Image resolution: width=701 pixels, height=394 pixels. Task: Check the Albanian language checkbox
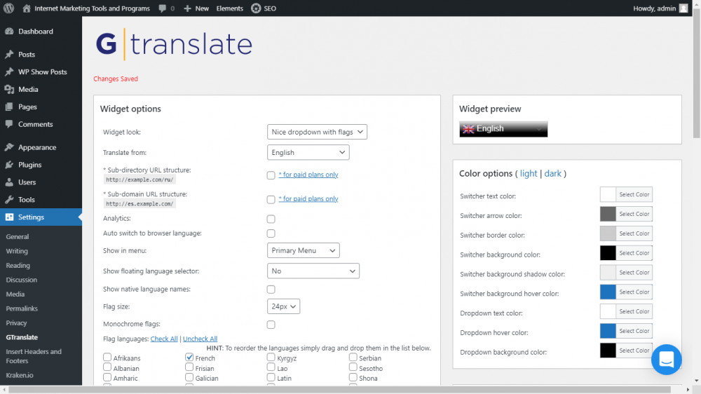107,367
